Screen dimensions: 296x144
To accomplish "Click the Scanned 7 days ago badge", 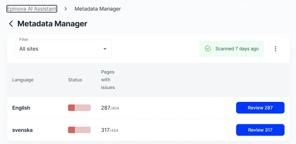I will [x=232, y=49].
